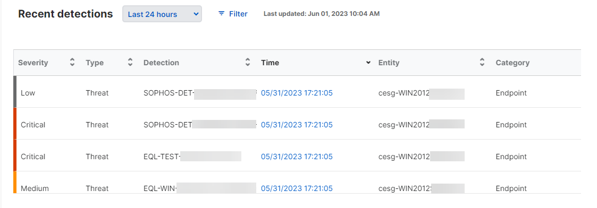Click gray severity indicator bar for Low
This screenshot has height=208, width=597.
(x=15, y=92)
